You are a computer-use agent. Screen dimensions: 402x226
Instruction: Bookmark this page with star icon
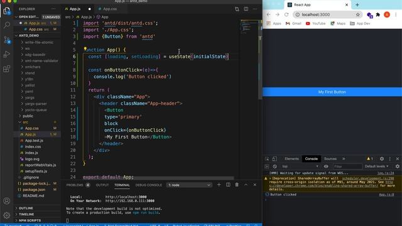[x=358, y=14]
